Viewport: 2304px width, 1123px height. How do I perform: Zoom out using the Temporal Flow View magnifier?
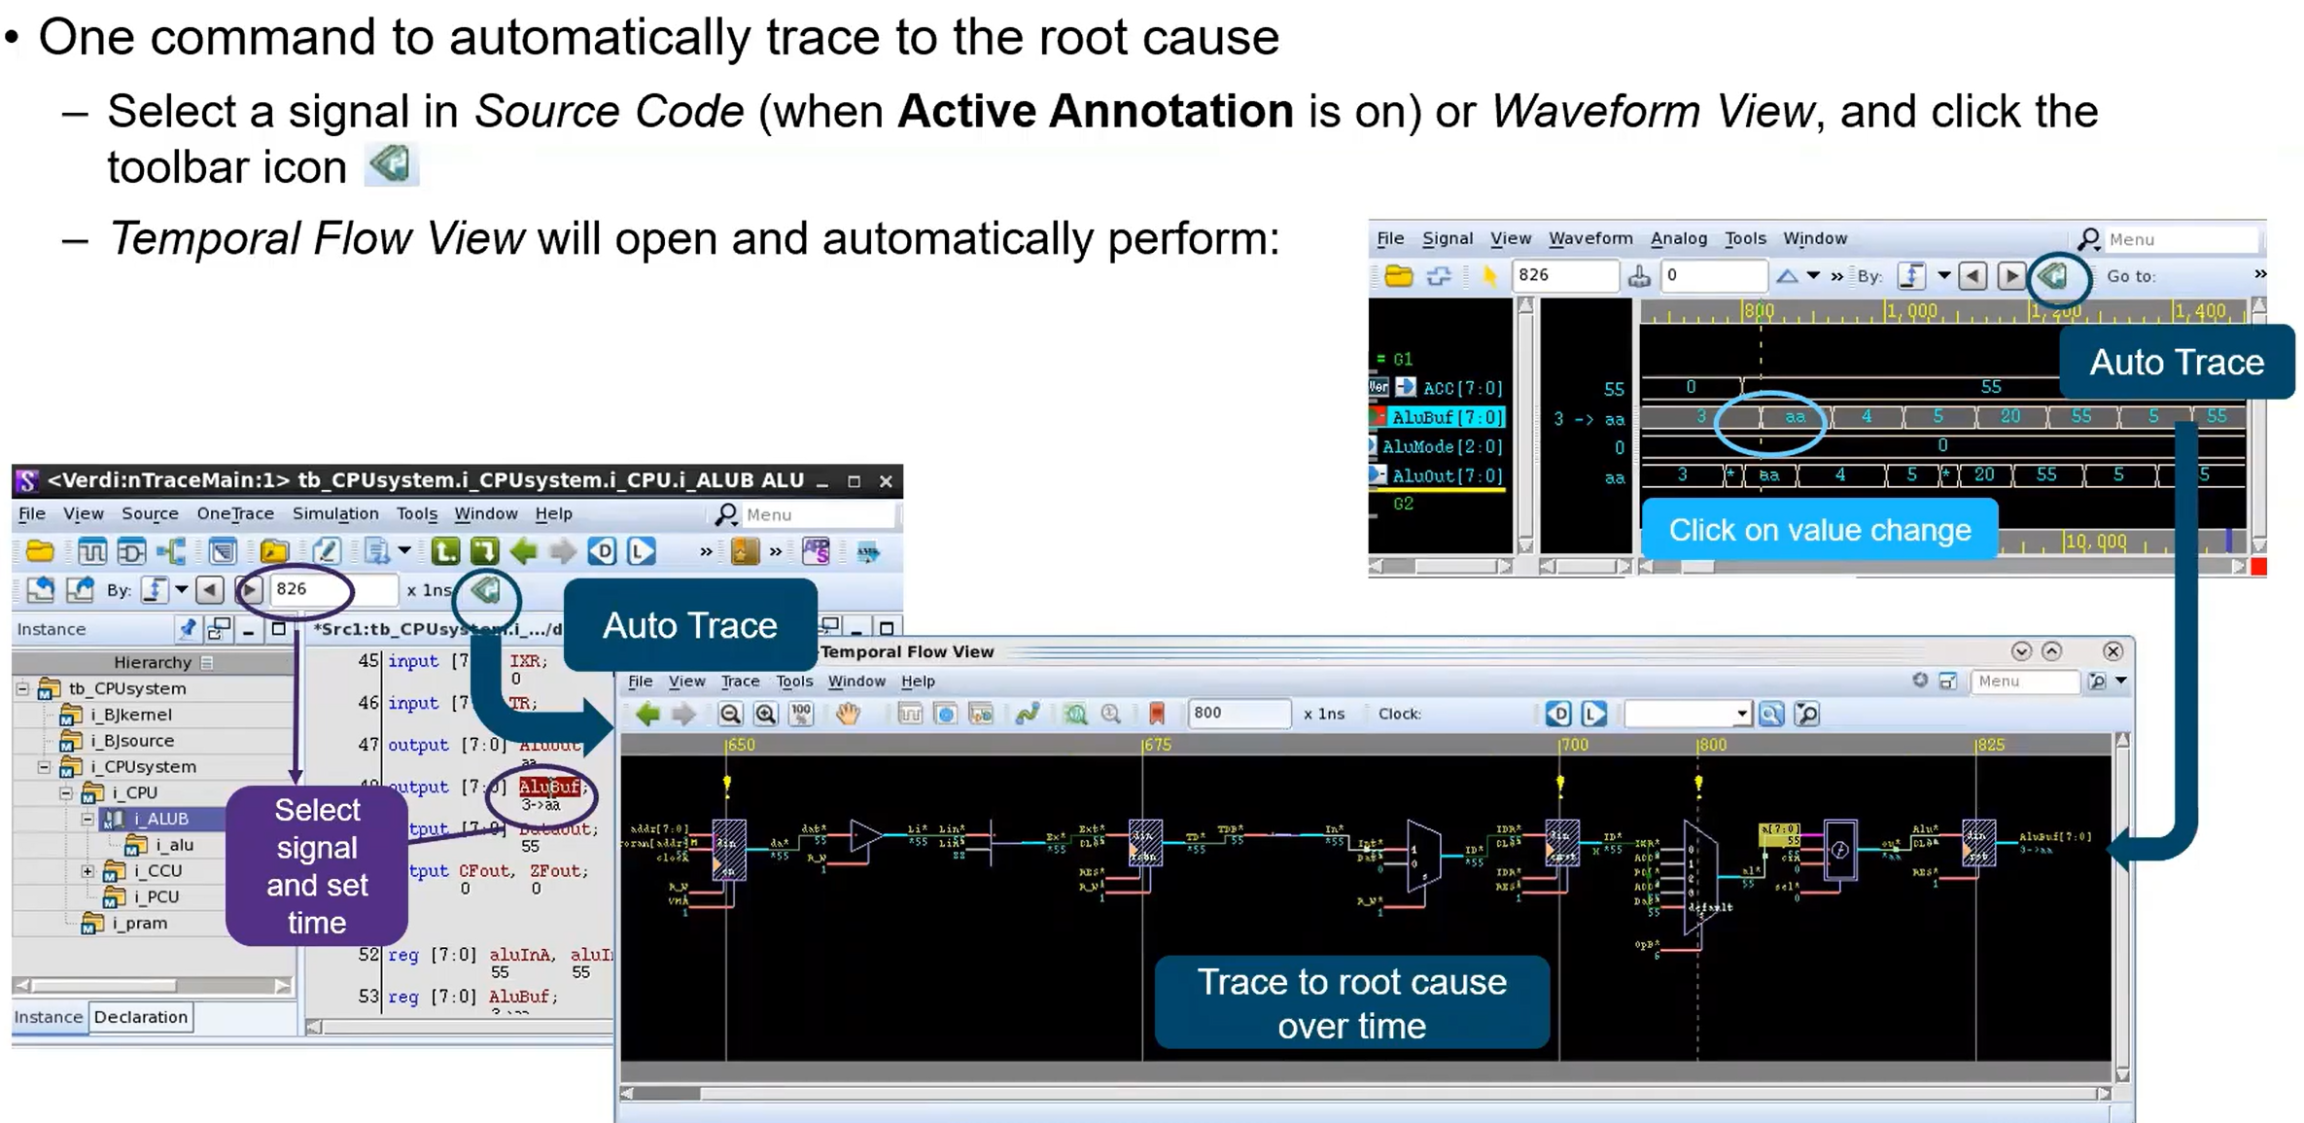pyautogui.click(x=730, y=714)
